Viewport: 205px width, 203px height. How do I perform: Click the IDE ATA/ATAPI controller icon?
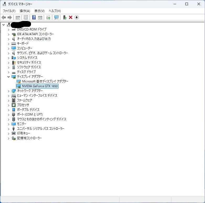[x=14, y=34]
